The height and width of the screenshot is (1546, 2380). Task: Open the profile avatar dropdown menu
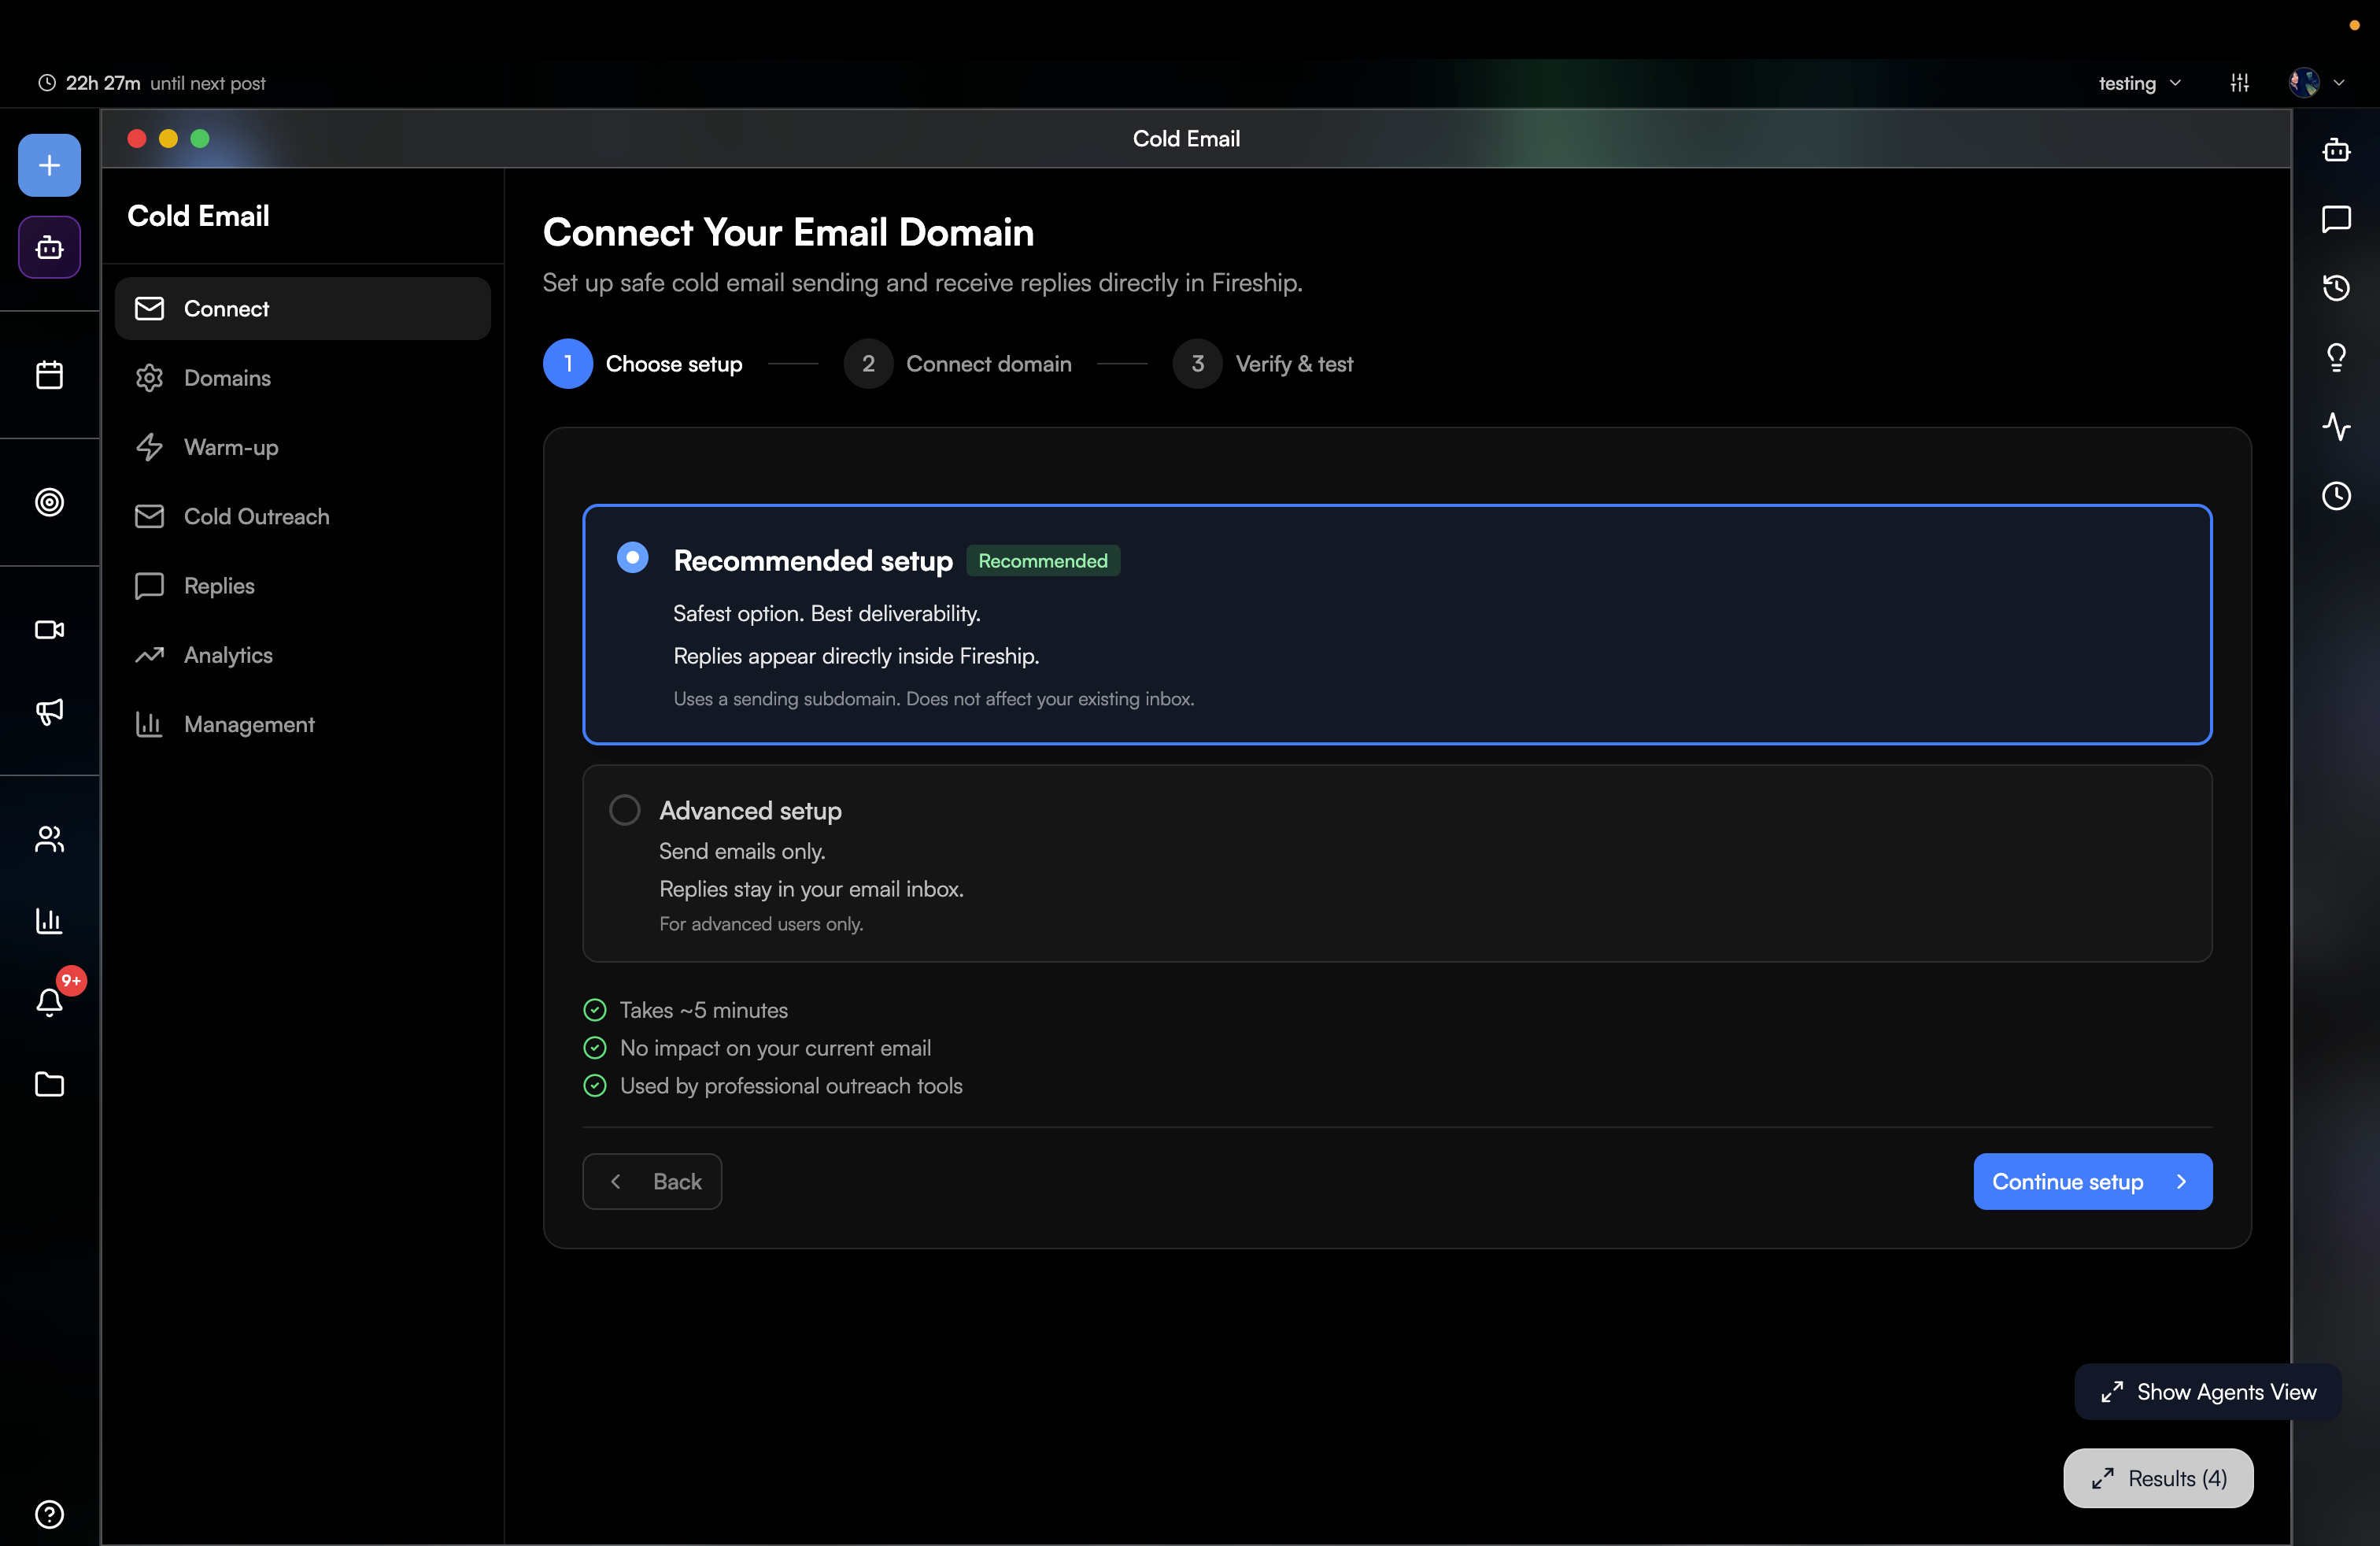coord(2316,83)
